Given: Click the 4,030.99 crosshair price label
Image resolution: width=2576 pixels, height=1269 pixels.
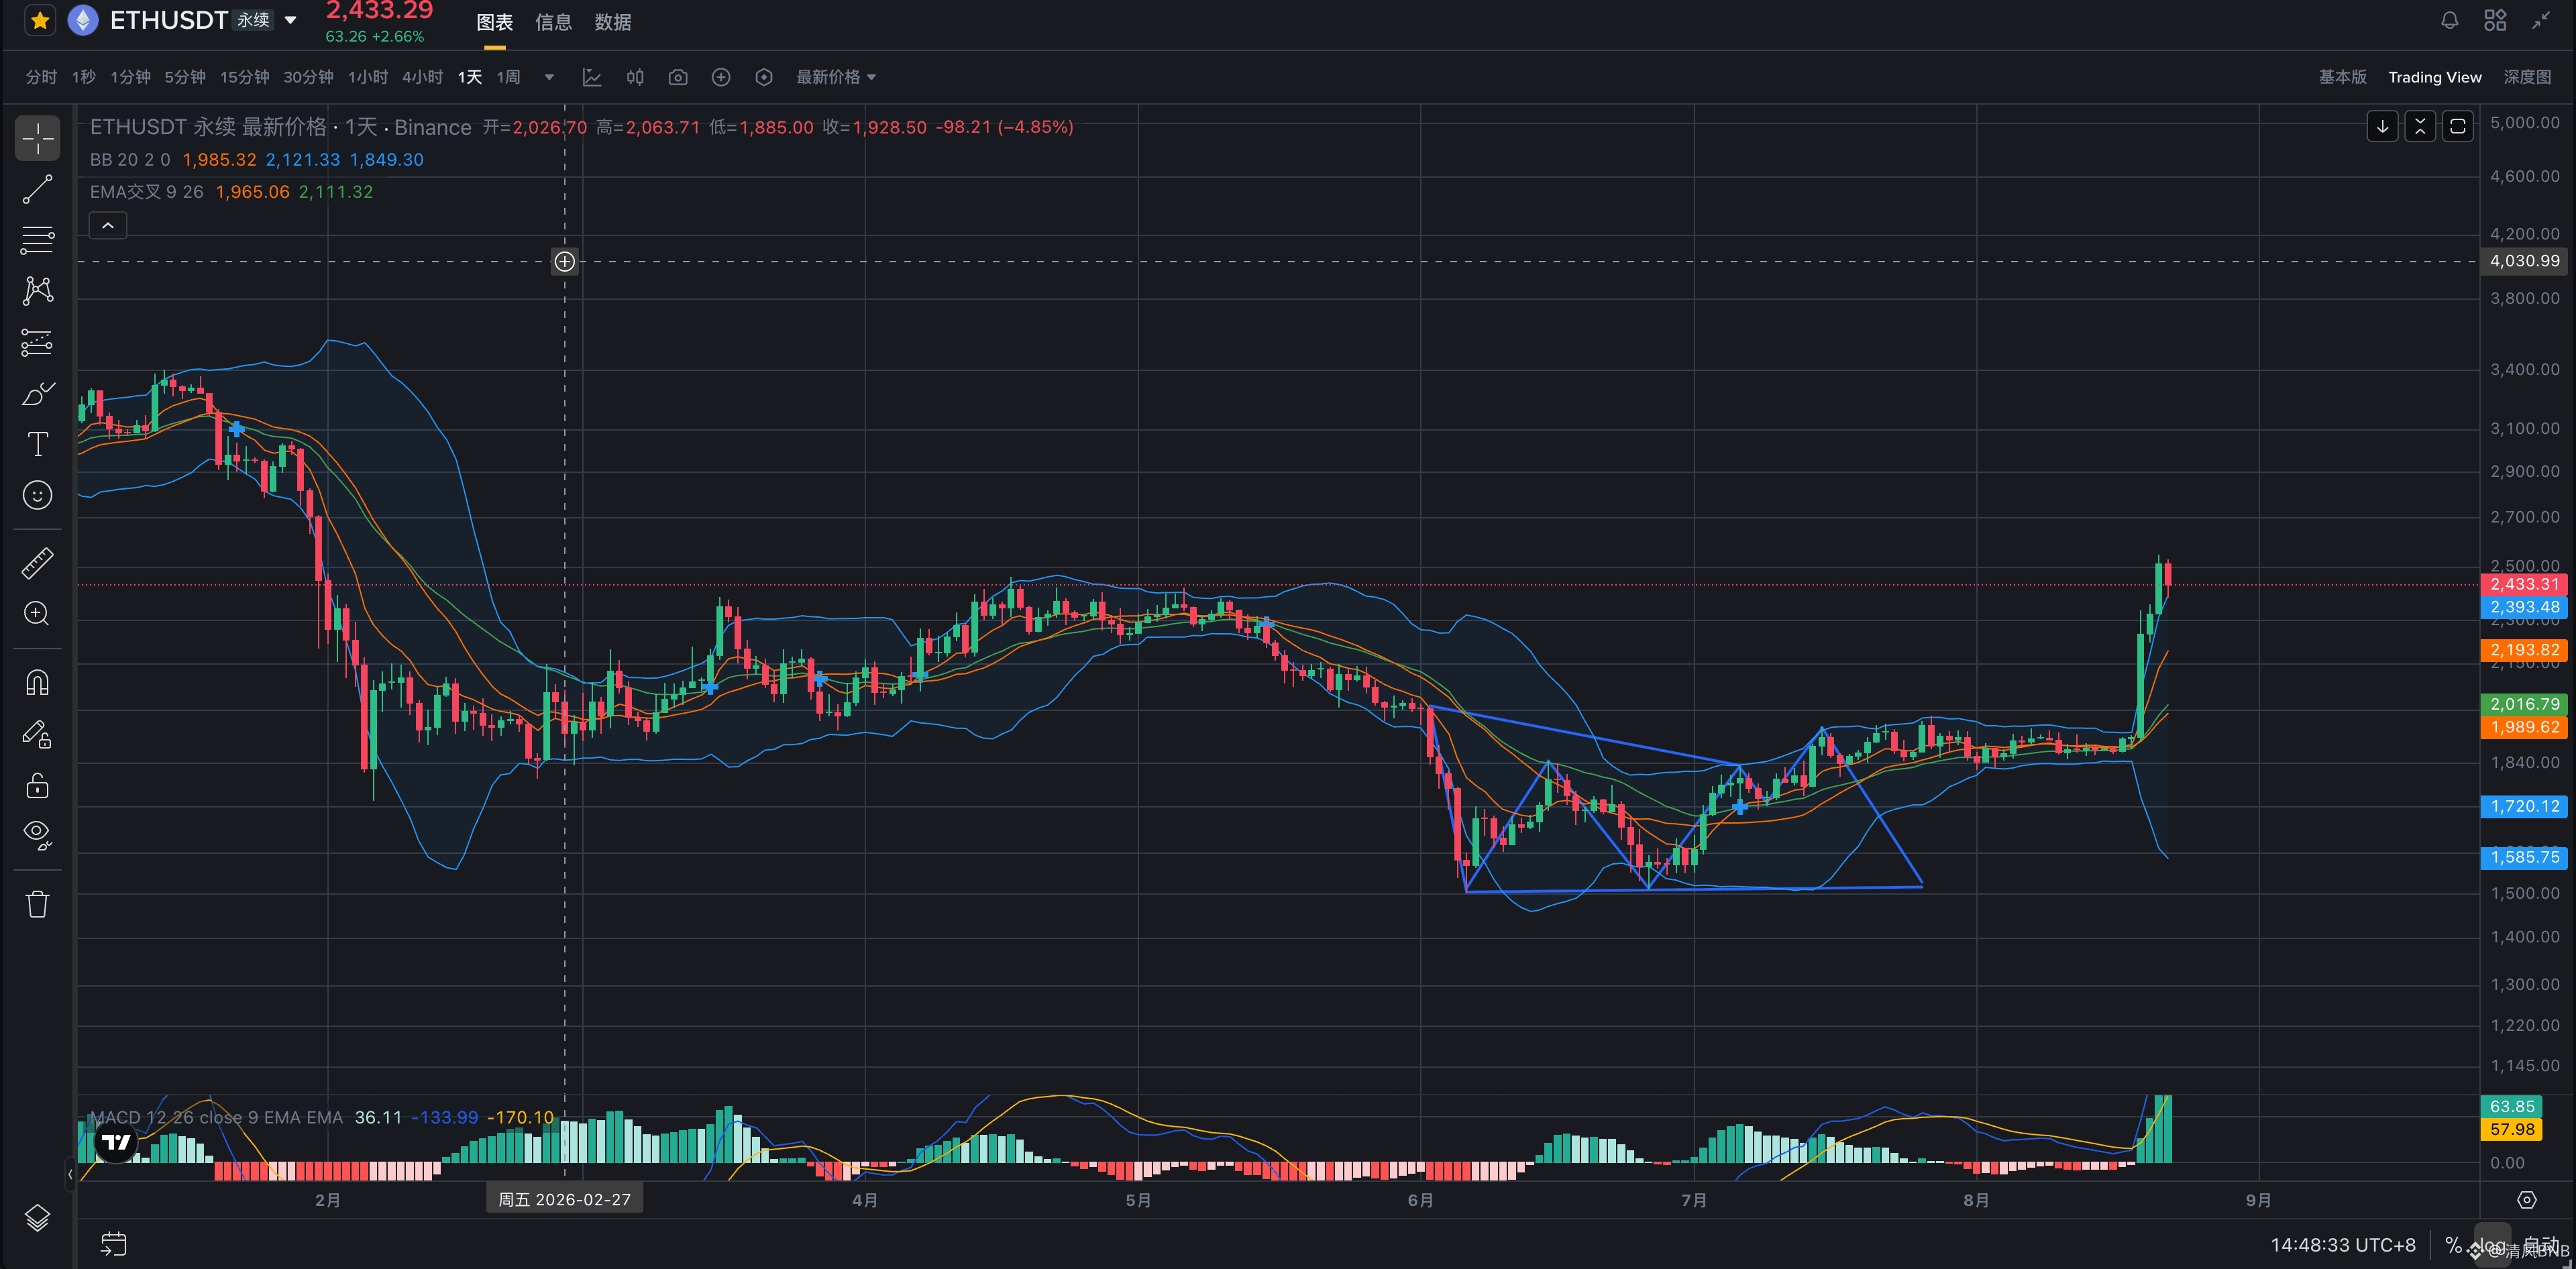Looking at the screenshot, I should pos(2524,261).
